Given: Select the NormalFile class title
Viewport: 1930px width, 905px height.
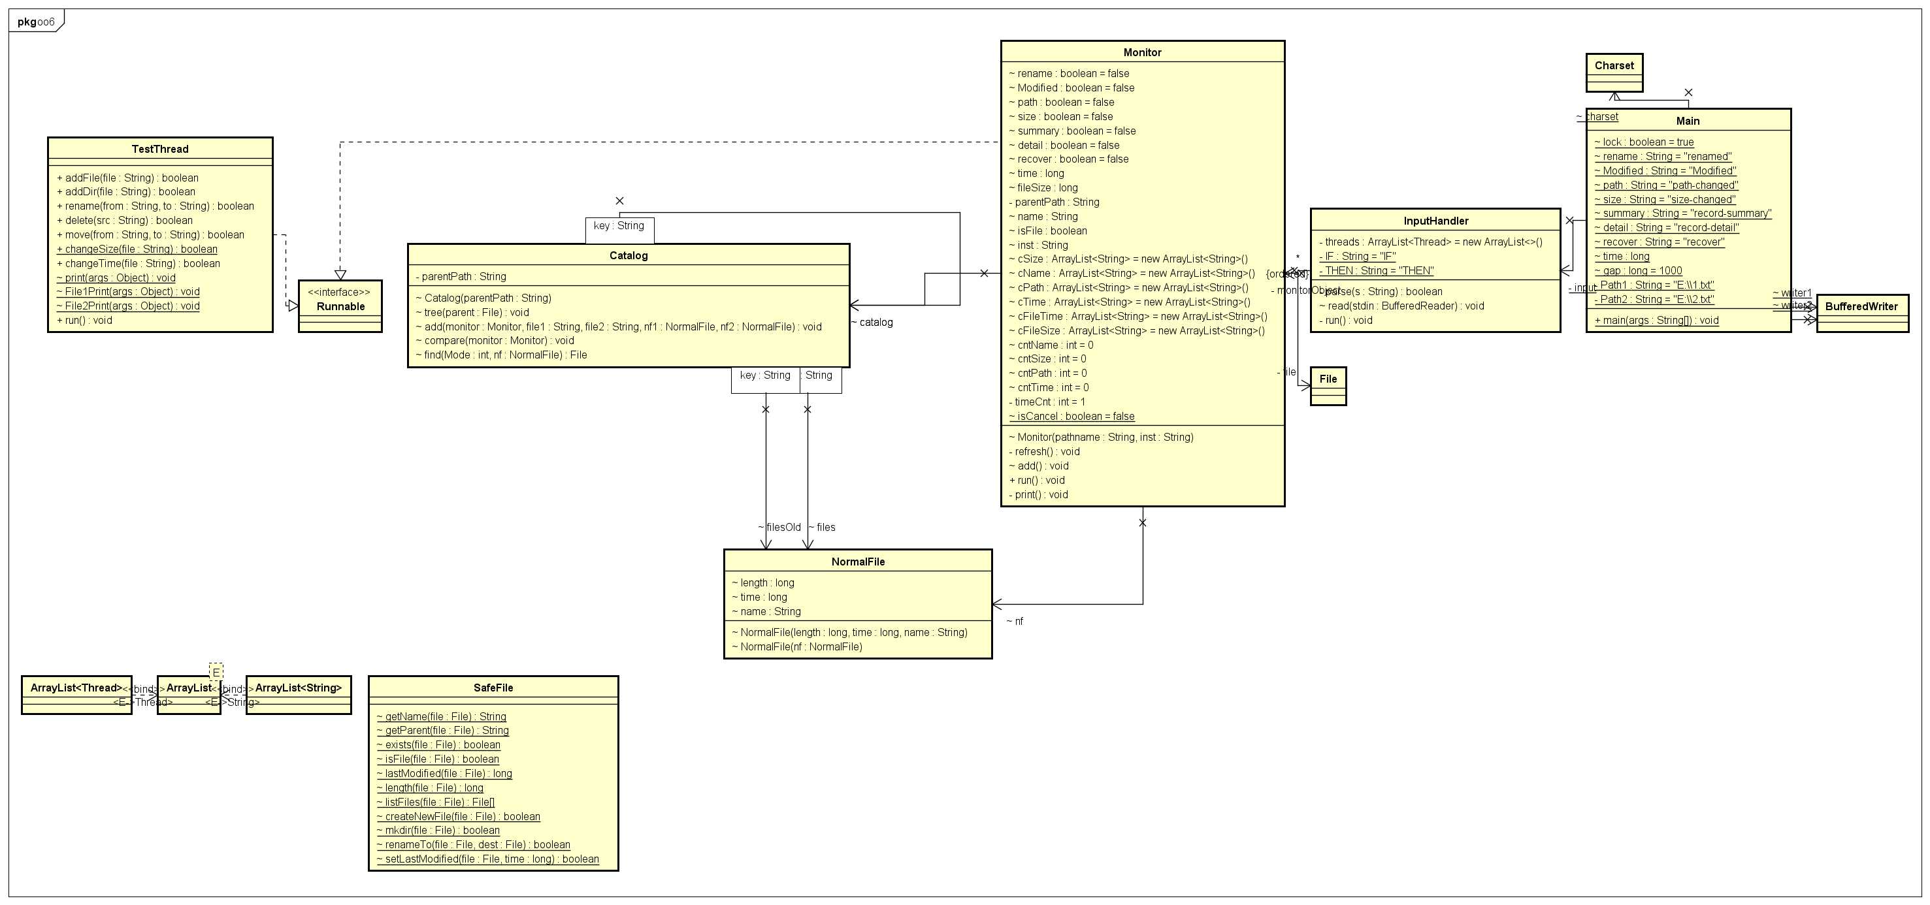Looking at the screenshot, I should pos(858,562).
